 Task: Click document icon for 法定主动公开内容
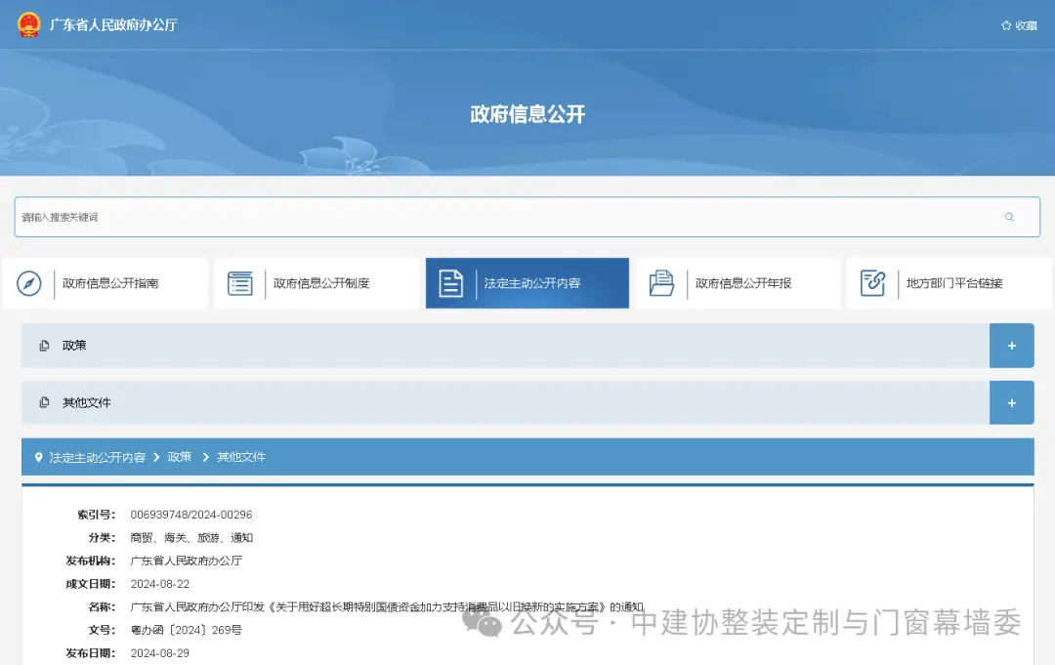coord(450,283)
